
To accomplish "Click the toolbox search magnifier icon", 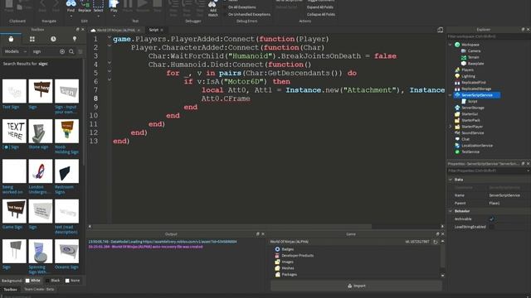I will [x=71, y=51].
